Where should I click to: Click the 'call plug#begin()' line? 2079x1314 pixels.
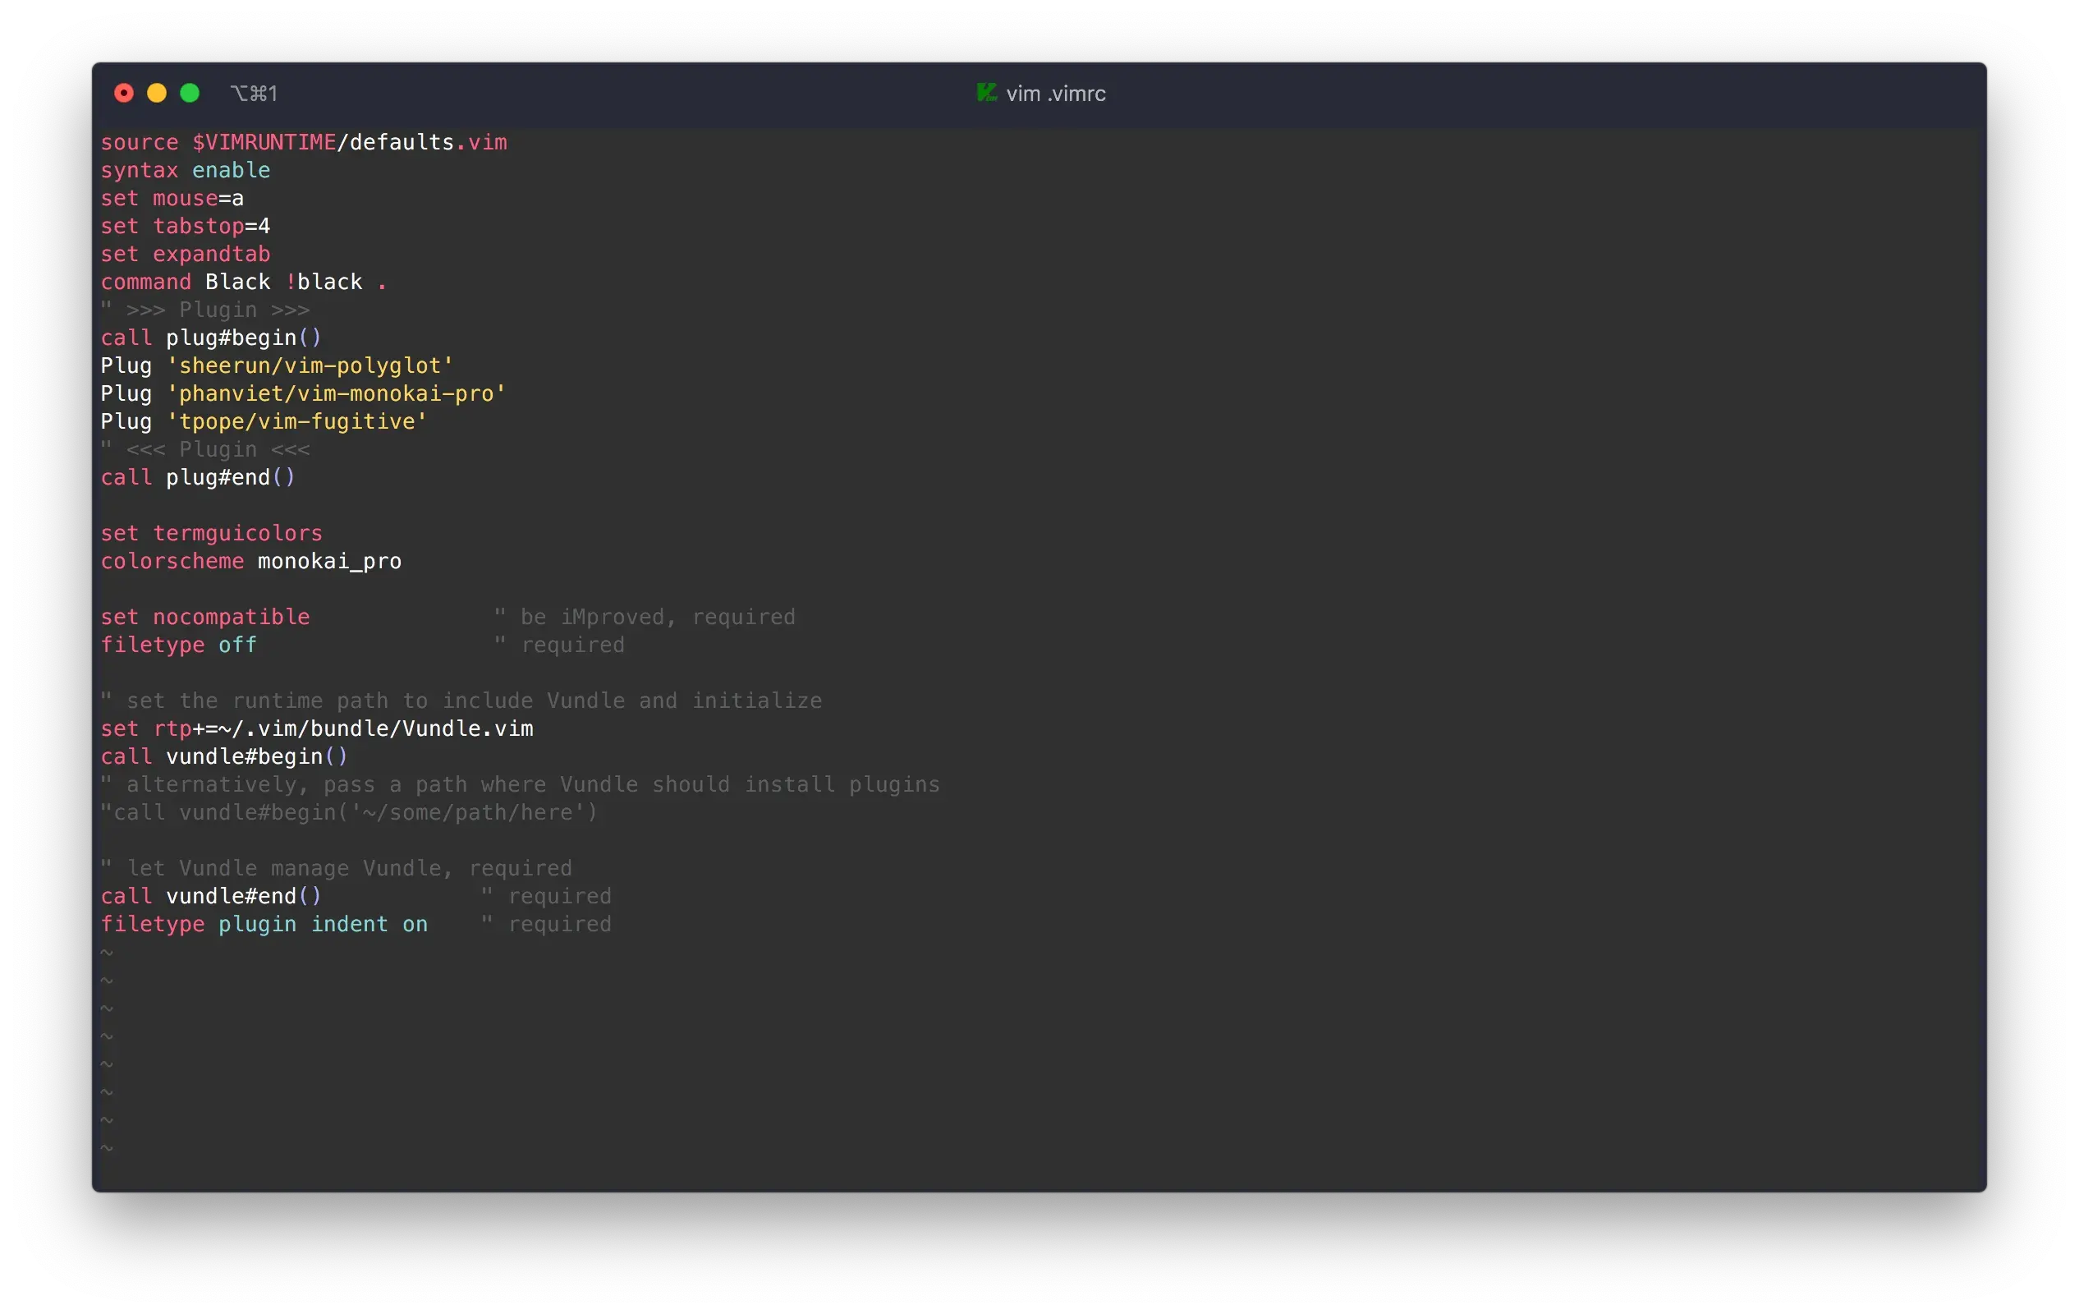(x=211, y=338)
